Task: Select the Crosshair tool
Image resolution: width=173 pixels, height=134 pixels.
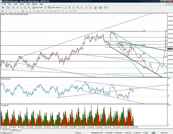Action: 7,11
